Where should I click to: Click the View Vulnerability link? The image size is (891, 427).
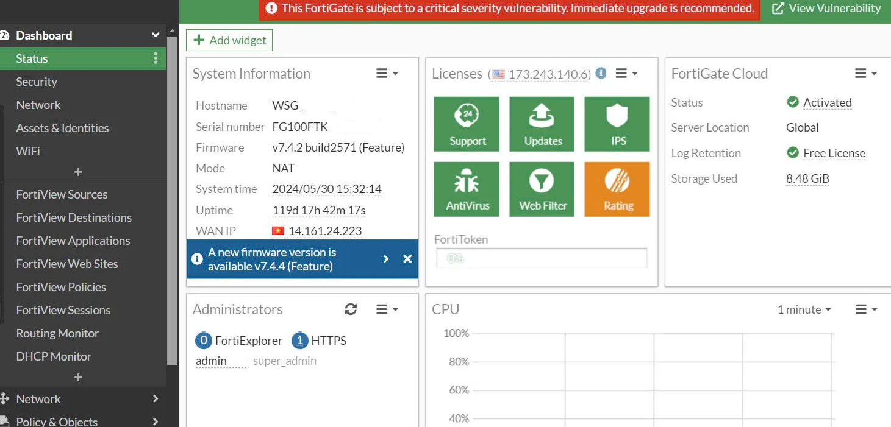826,9
